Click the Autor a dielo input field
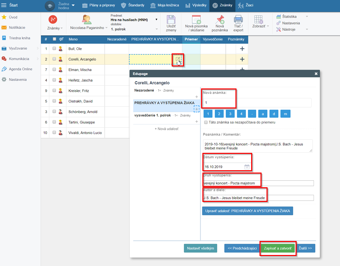Image resolution: width=340 pixels, height=266 pixels. (x=258, y=198)
